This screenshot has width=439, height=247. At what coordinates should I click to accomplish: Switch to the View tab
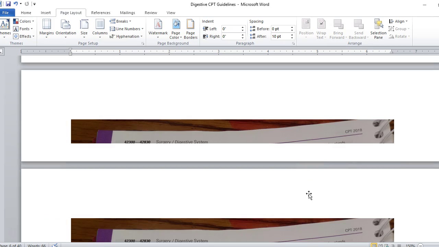[171, 13]
